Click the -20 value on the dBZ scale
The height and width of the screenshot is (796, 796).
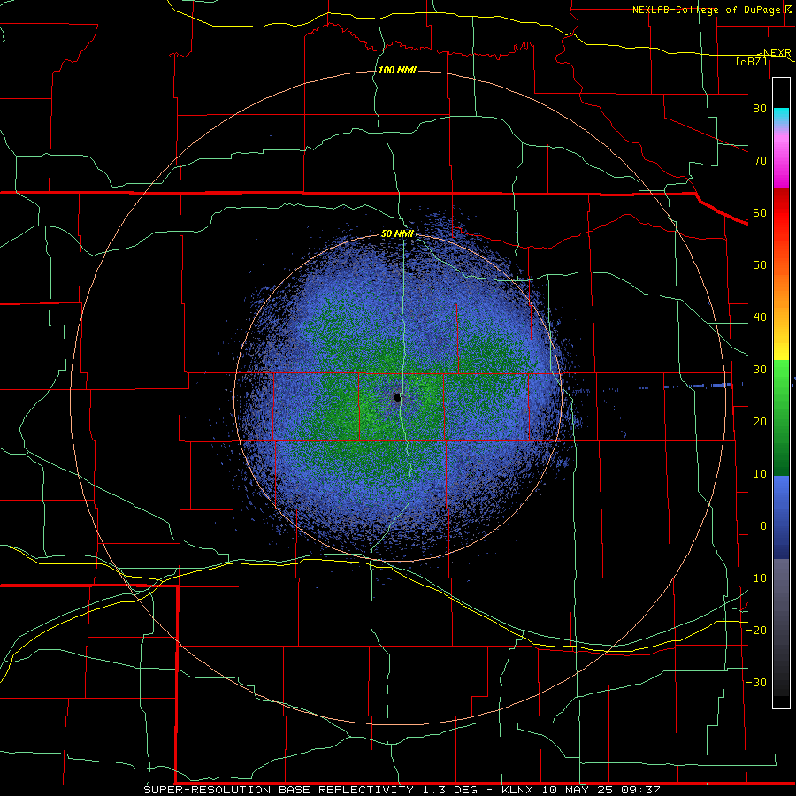tap(756, 631)
